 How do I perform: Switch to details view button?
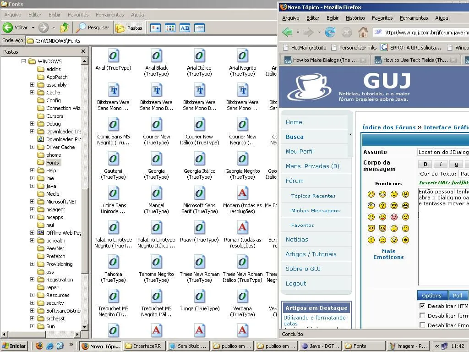point(199,28)
